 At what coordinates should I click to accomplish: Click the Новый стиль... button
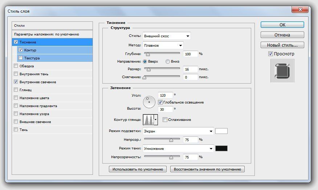[282, 45]
